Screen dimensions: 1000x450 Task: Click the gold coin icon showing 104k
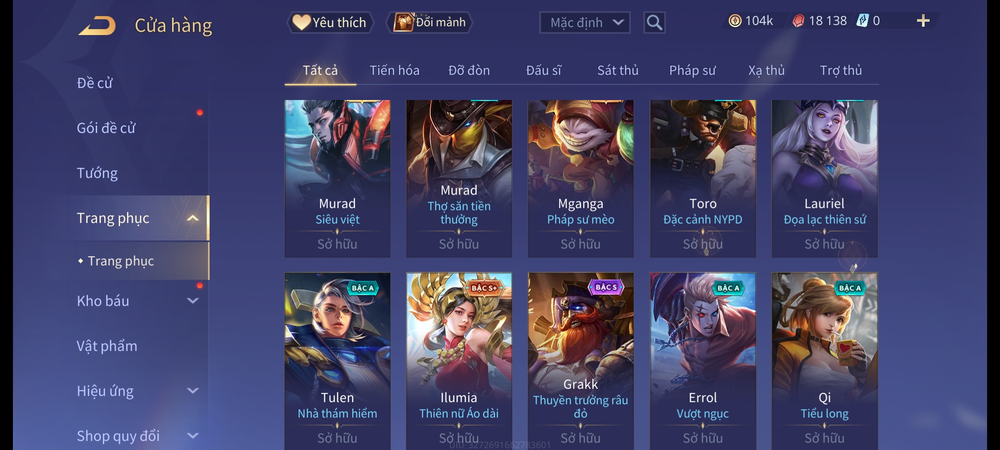[735, 21]
